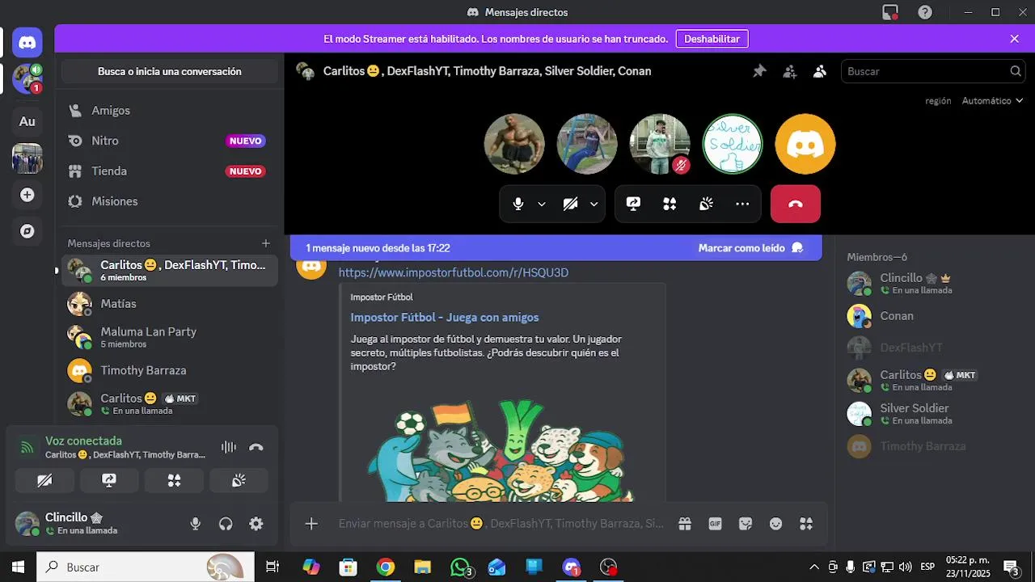This screenshot has width=1035, height=582.
Task: Expand microphone options arrow in call
Action: pos(542,204)
